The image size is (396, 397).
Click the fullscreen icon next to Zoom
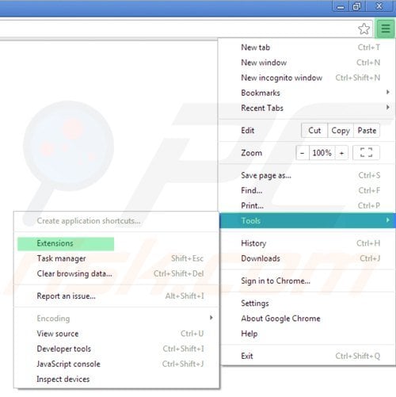366,153
